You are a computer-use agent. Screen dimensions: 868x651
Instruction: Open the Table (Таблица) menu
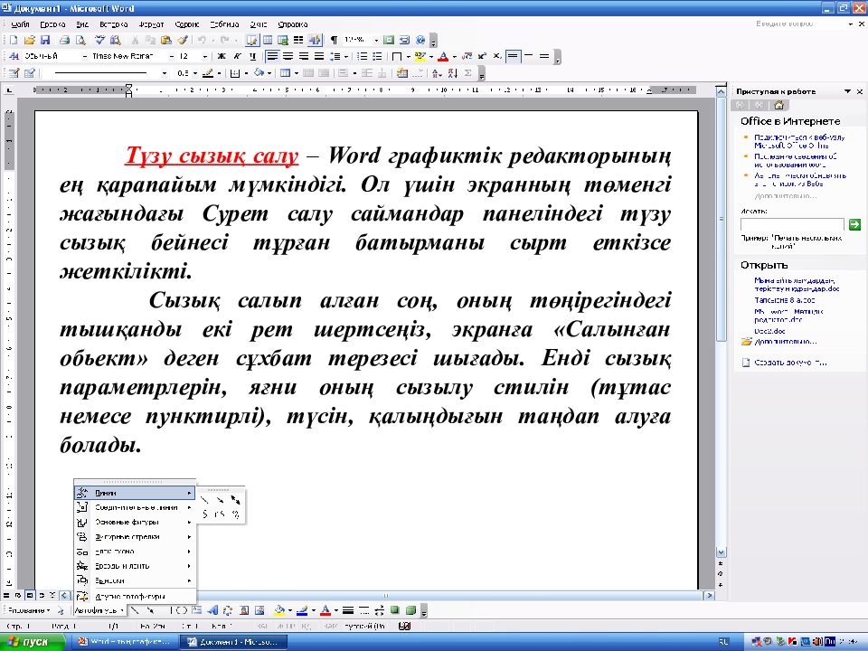point(224,24)
